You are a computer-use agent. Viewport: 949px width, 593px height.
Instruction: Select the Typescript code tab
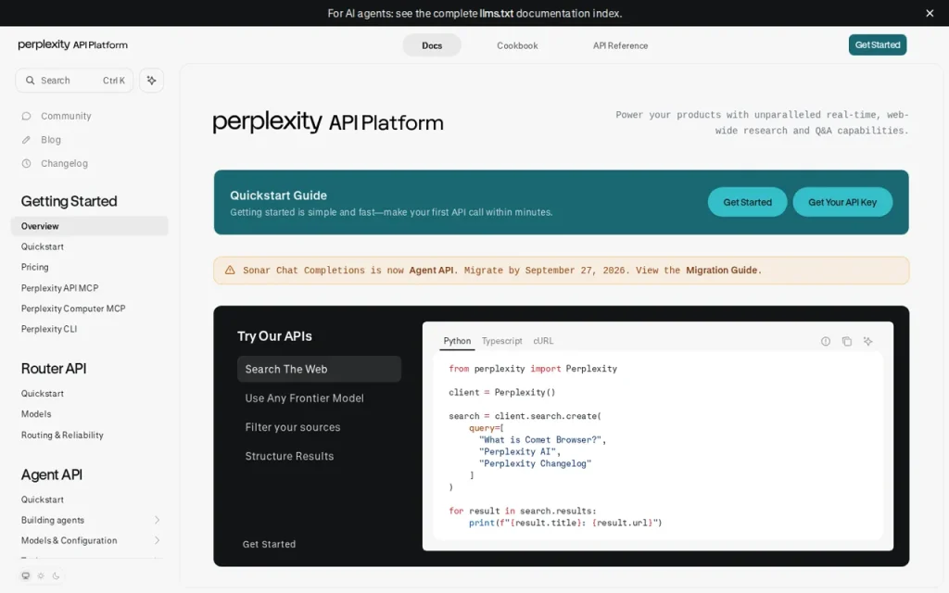(x=501, y=341)
